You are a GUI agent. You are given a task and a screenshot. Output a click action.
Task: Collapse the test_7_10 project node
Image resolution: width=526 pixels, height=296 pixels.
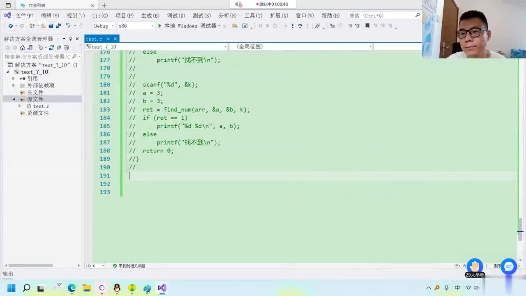click(x=8, y=72)
